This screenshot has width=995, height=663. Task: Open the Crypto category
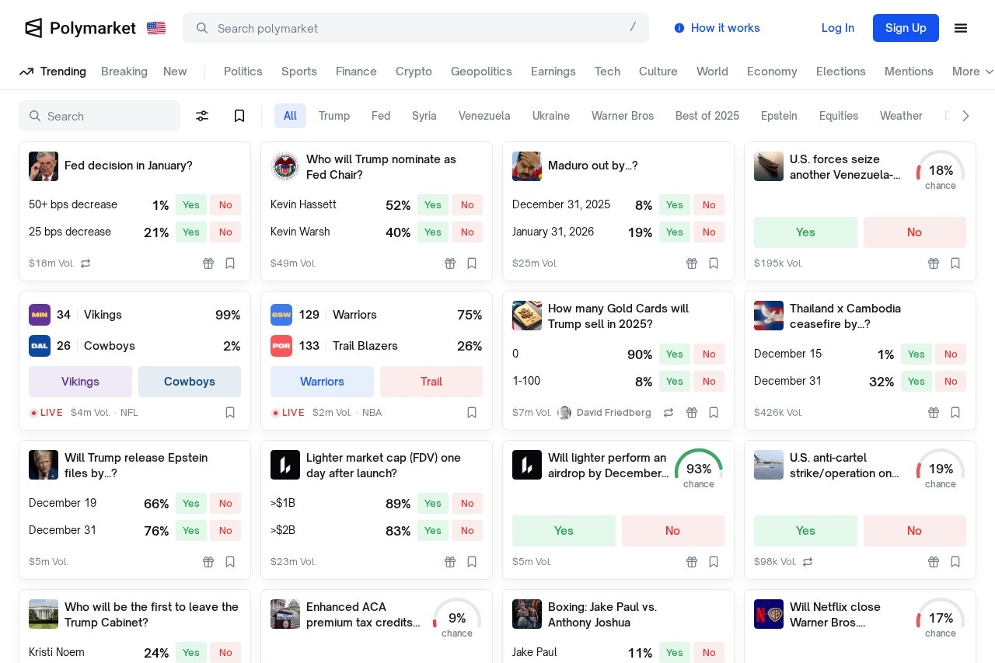click(414, 72)
